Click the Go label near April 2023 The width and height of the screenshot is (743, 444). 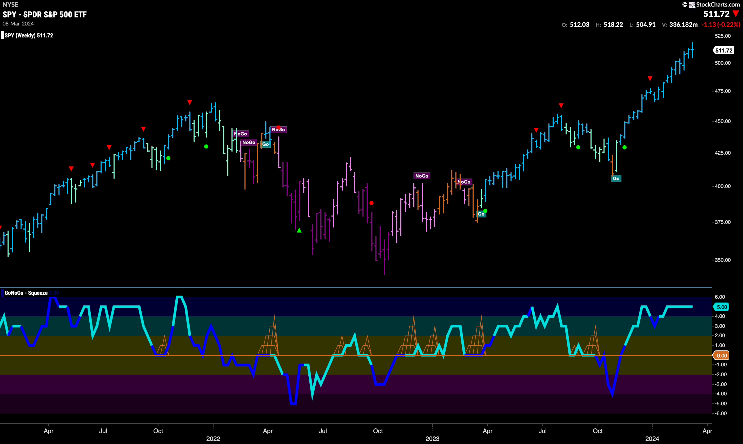[481, 214]
